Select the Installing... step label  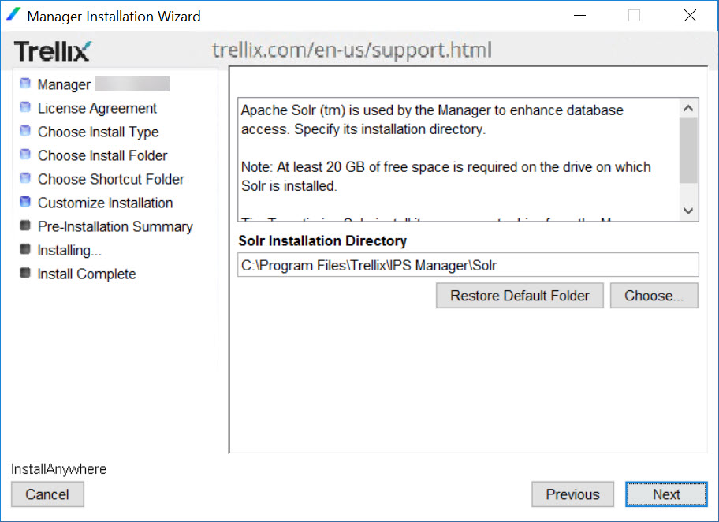pos(69,250)
